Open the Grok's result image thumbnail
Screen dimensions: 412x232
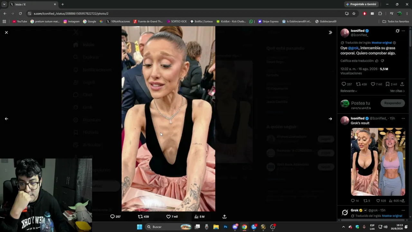[378, 162]
